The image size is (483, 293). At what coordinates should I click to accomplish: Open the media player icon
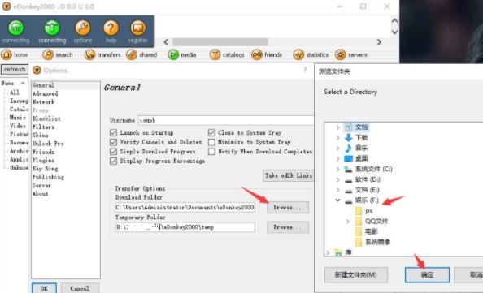pyautogui.click(x=173, y=54)
